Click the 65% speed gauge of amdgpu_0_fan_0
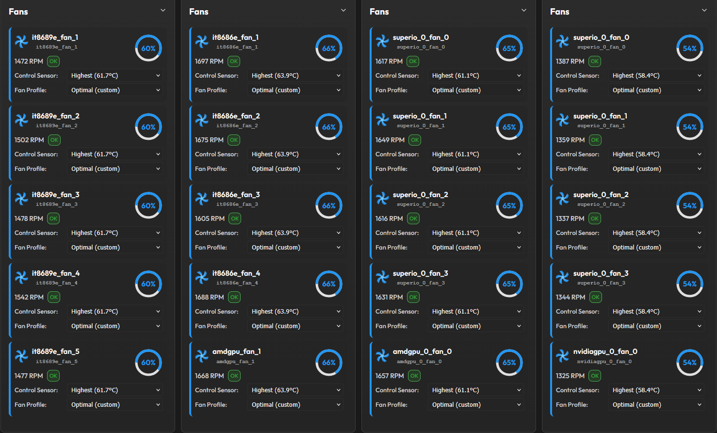The width and height of the screenshot is (717, 433). [x=509, y=363]
